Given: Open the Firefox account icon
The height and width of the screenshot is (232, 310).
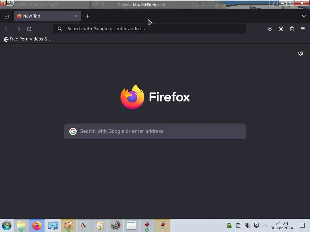Looking at the screenshot, I should pyautogui.click(x=281, y=29).
